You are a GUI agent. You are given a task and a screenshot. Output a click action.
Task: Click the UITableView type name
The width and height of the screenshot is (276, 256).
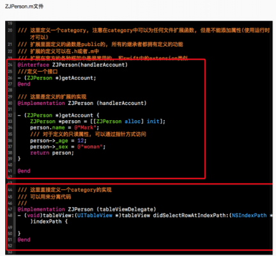tap(95, 216)
